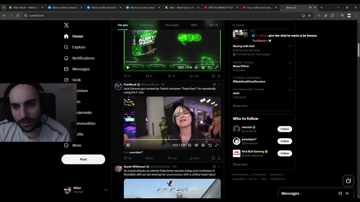This screenshot has width=360, height=202.
Task: Repost FearBuck post with 63 reposts
Action: [x=149, y=158]
